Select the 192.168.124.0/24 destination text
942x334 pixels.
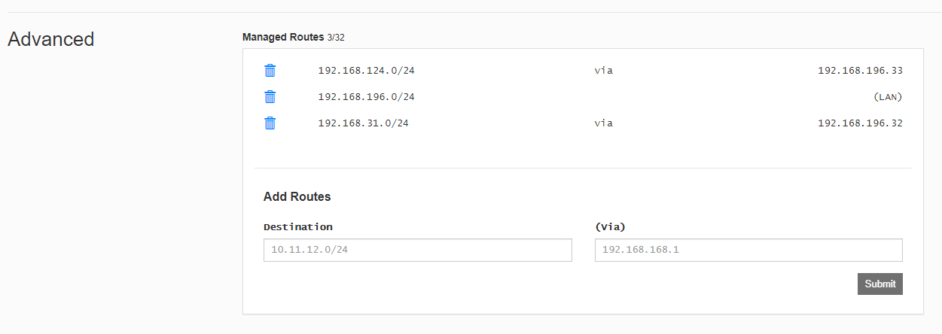click(367, 71)
